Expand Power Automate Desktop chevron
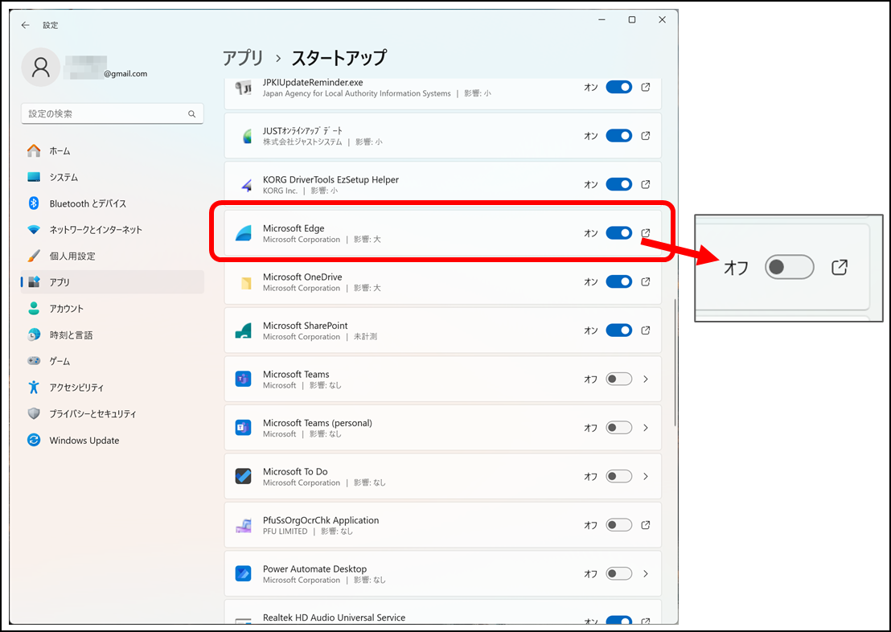Viewport: 891px width, 632px height. point(646,573)
